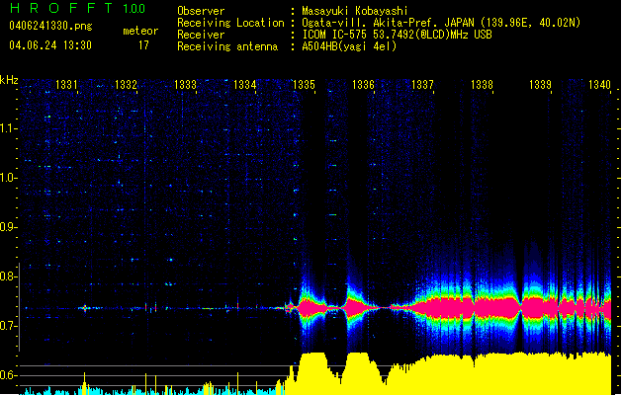Click the 0.6 kHz axis label
The image size is (622, 395).
point(8,375)
